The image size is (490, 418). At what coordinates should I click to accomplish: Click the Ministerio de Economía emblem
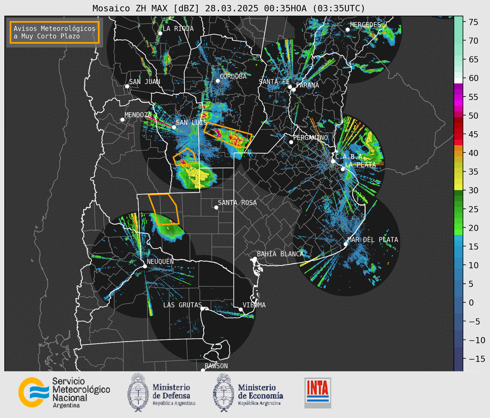coord(223,392)
